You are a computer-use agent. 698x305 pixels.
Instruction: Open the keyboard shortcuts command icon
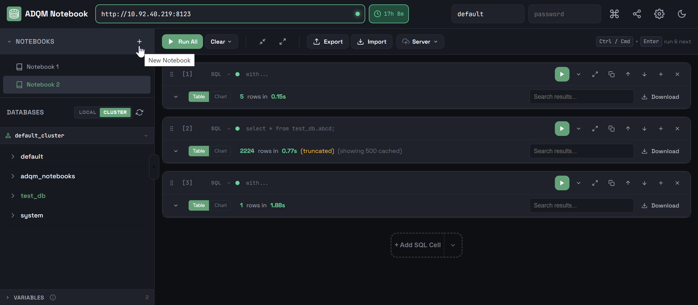coord(614,14)
